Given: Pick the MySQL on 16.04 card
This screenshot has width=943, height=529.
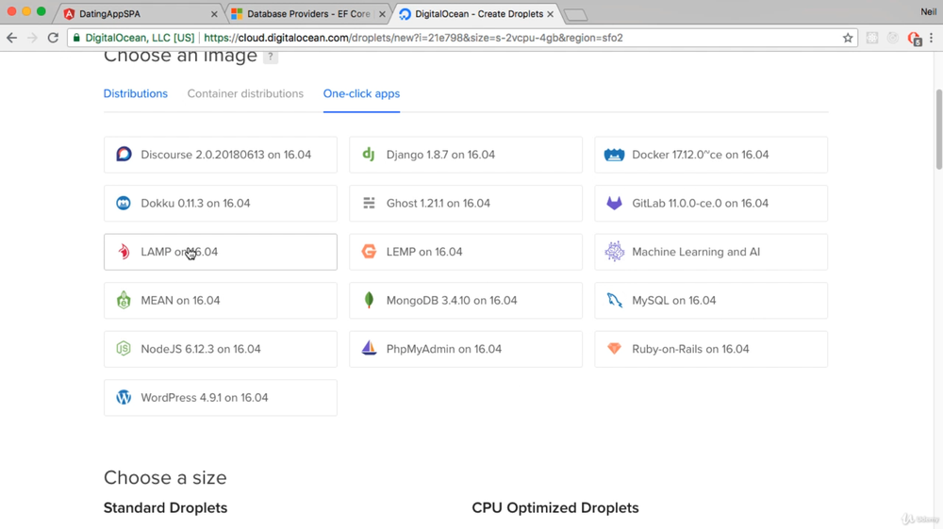Looking at the screenshot, I should (x=711, y=301).
